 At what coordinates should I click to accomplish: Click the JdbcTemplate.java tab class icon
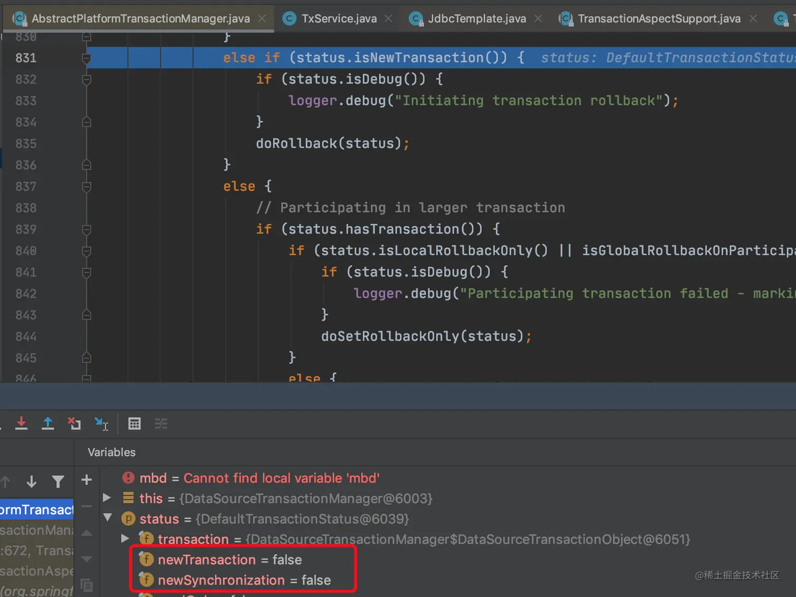point(416,19)
